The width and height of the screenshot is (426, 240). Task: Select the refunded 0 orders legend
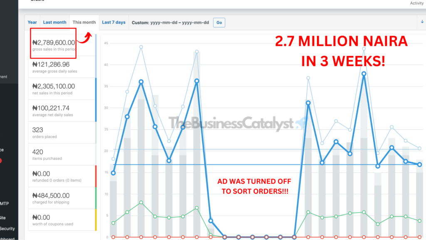(x=62, y=176)
